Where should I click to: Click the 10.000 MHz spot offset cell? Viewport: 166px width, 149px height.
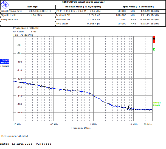[127, 24]
